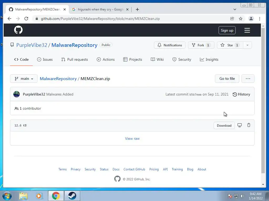This screenshot has width=269, height=201.
Task: Open the hamburger menu in GitHub header
Action: [247, 30]
